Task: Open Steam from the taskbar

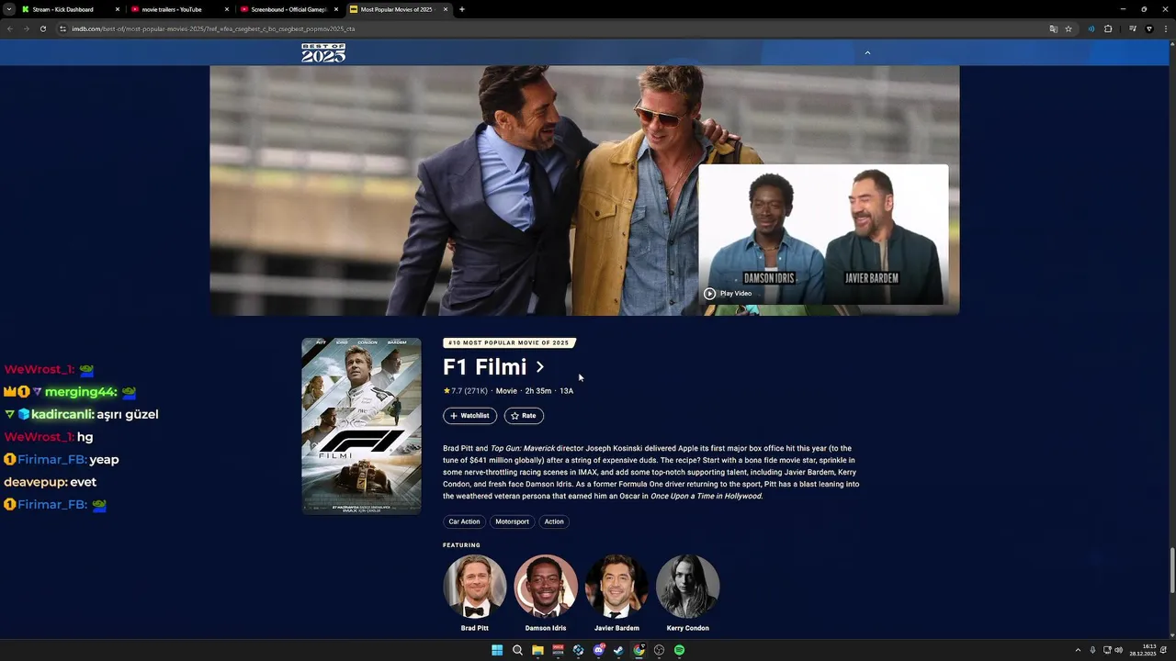Action: (x=618, y=650)
